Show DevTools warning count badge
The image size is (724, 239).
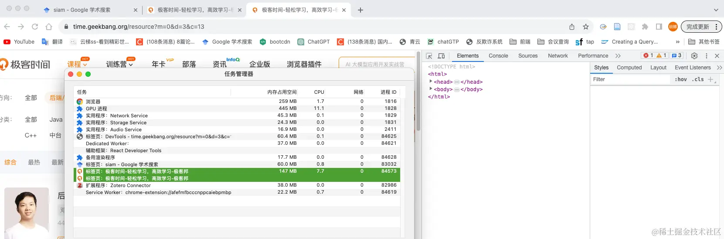(x=661, y=55)
